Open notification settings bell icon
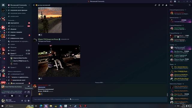This screenshot has height=108, width=192. tap(159, 5)
